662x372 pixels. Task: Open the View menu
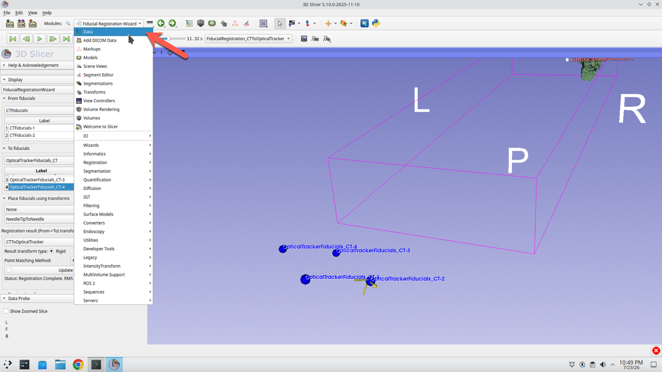tap(32, 13)
